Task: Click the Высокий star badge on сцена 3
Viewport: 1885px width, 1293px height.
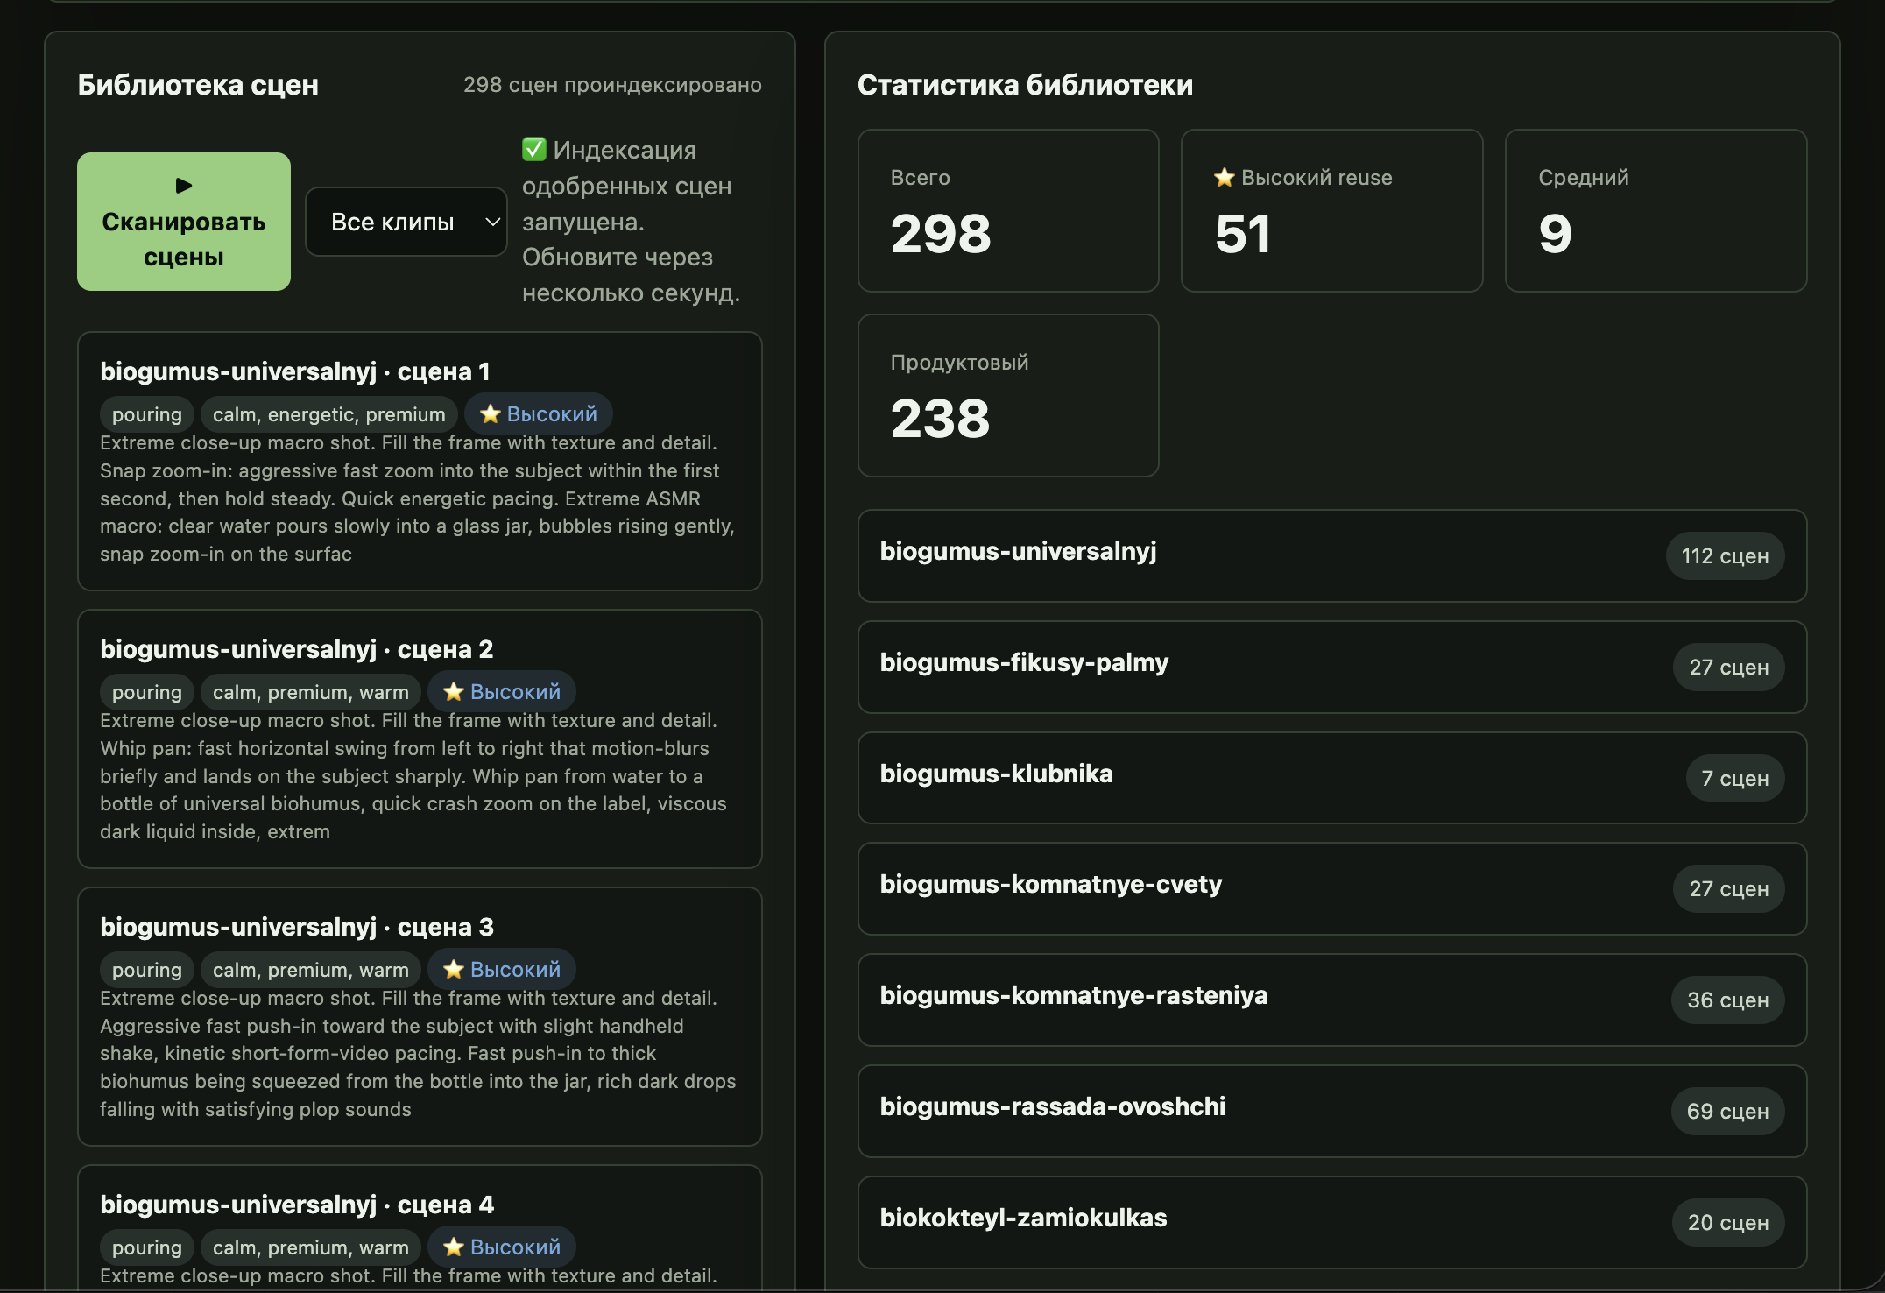Action: pyautogui.click(x=501, y=969)
